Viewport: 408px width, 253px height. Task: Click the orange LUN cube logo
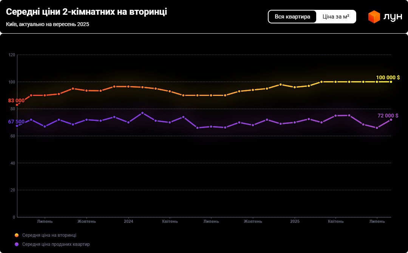[x=374, y=17]
